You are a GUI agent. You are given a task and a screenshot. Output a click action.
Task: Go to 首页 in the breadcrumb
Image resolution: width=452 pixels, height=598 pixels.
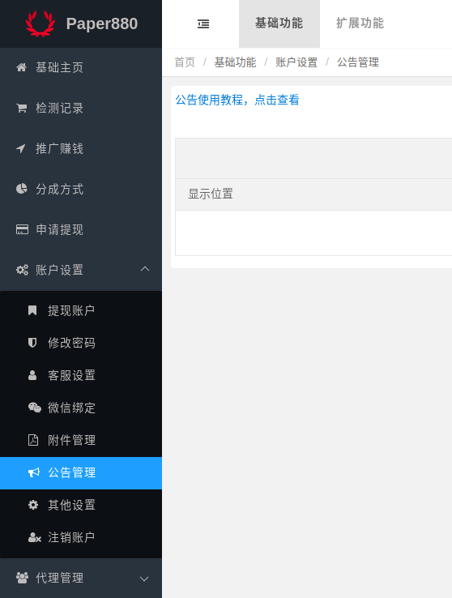click(185, 62)
